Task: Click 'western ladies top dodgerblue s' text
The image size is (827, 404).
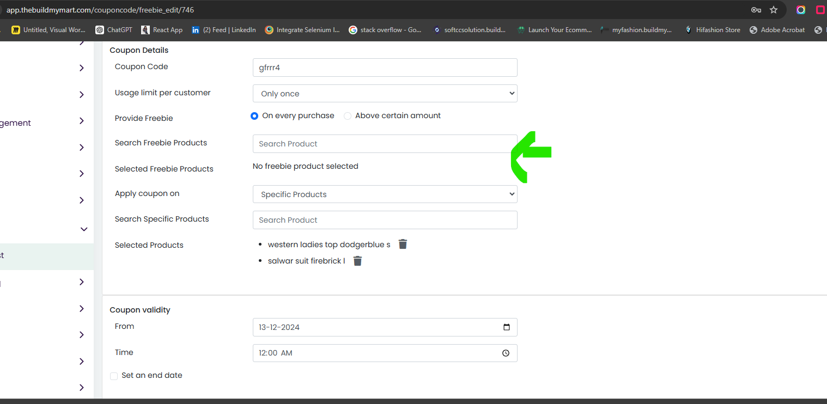Action: click(x=329, y=244)
